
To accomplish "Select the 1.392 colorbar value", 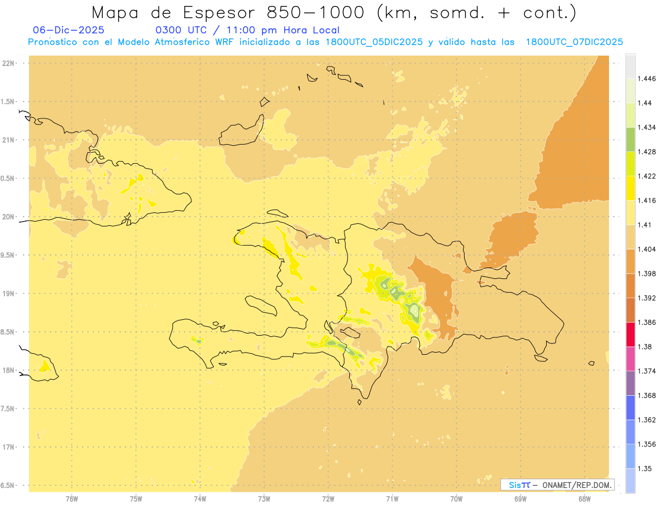I will pyautogui.click(x=647, y=298).
